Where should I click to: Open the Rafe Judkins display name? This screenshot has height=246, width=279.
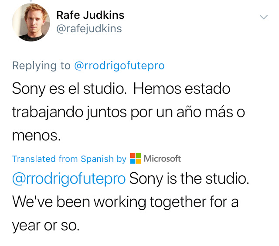coord(90,15)
